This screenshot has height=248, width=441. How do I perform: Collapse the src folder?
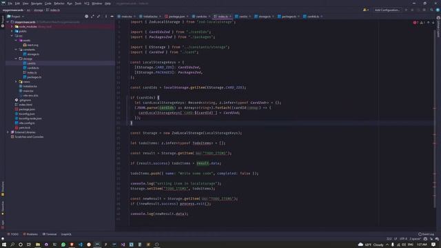pyautogui.click(x=12, y=36)
